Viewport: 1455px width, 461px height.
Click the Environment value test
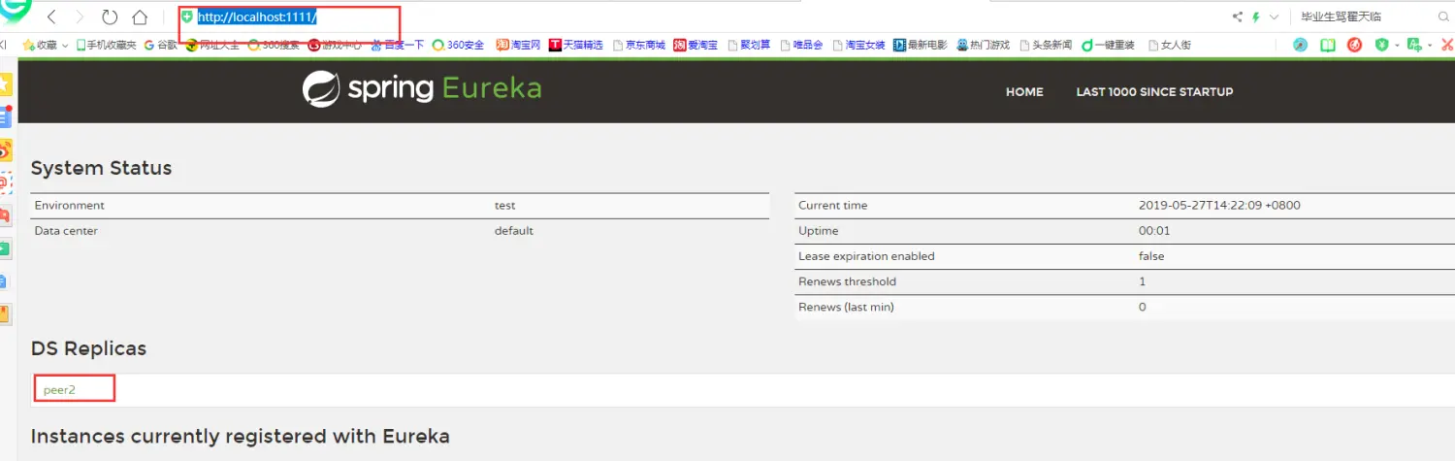click(x=504, y=206)
